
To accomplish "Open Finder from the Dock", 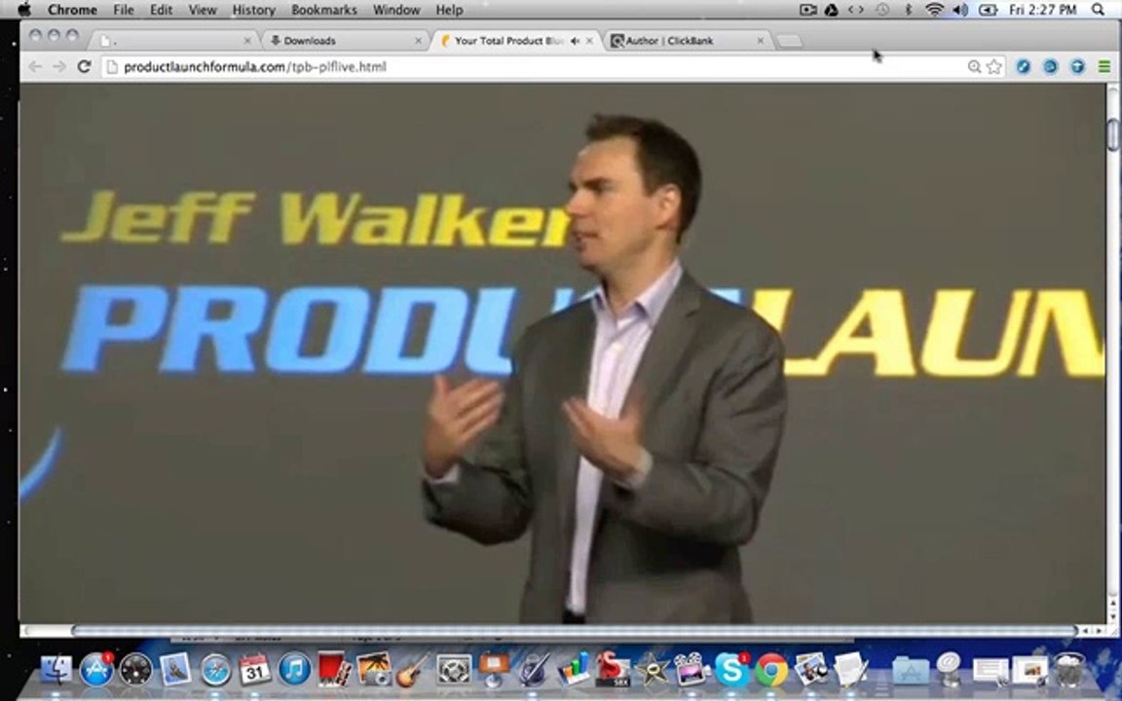I will coord(56,670).
